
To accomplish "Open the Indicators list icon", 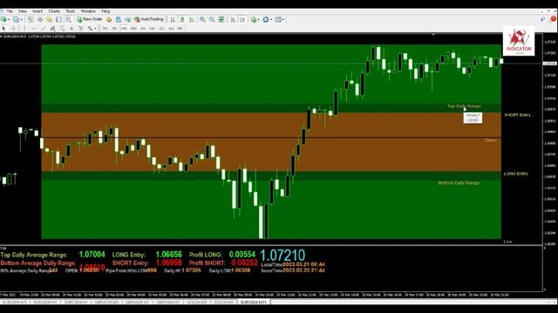I will click(253, 19).
